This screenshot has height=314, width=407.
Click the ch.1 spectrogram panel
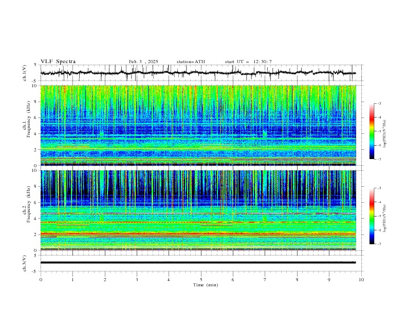coord(198,125)
